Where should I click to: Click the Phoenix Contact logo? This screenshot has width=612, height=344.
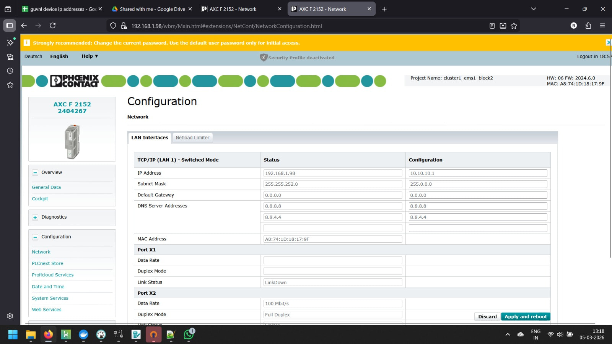(x=75, y=81)
